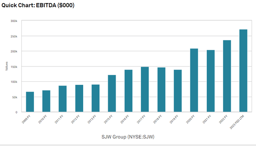Click the SJW Group (NYSE:SJW) label
This screenshot has height=147, width=256.
128,137
